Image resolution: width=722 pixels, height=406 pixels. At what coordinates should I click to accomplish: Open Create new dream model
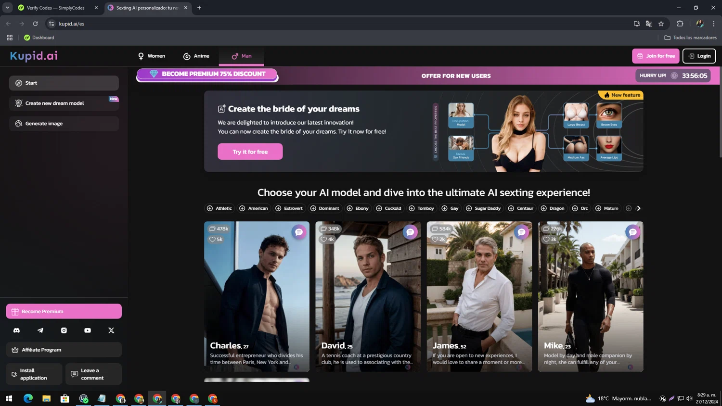(64, 103)
